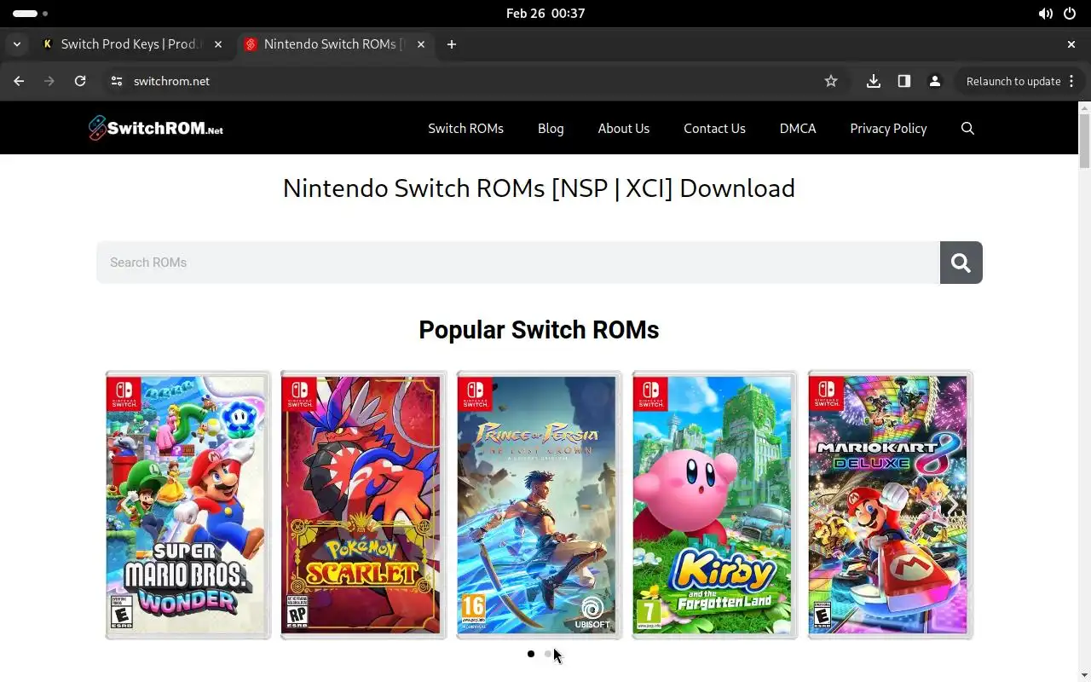Viewport: 1091px width, 682px height.
Task: Click the Nintendo Switch ROMs page title
Action: click(x=539, y=188)
